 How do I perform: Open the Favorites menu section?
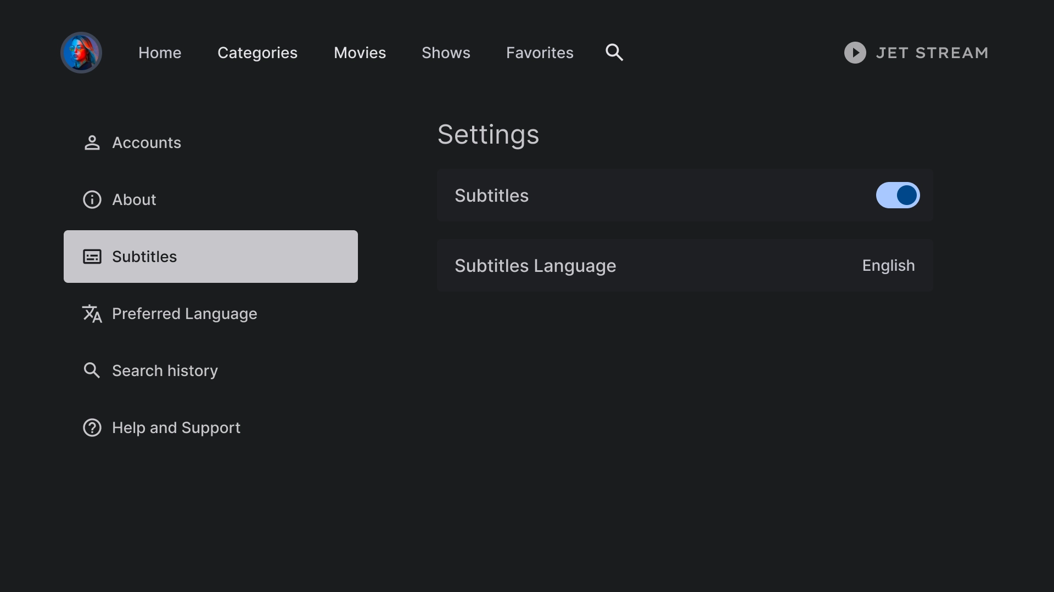click(x=539, y=52)
